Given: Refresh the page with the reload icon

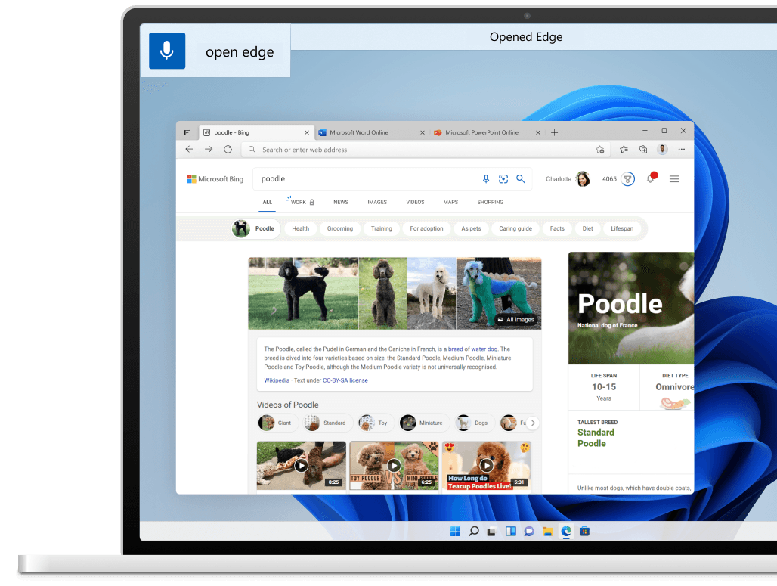Looking at the screenshot, I should (228, 149).
